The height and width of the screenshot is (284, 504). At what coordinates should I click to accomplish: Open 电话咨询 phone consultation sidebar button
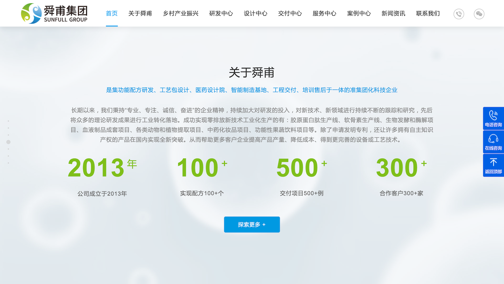[x=493, y=119]
